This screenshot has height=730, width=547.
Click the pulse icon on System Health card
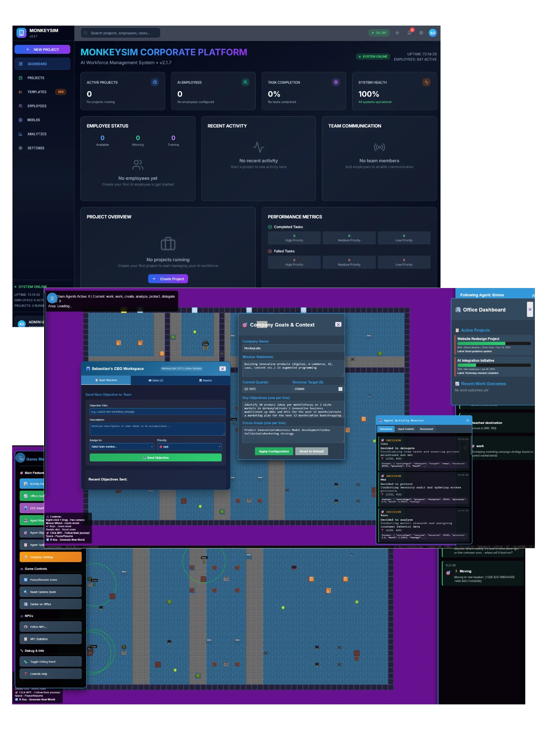point(426,82)
